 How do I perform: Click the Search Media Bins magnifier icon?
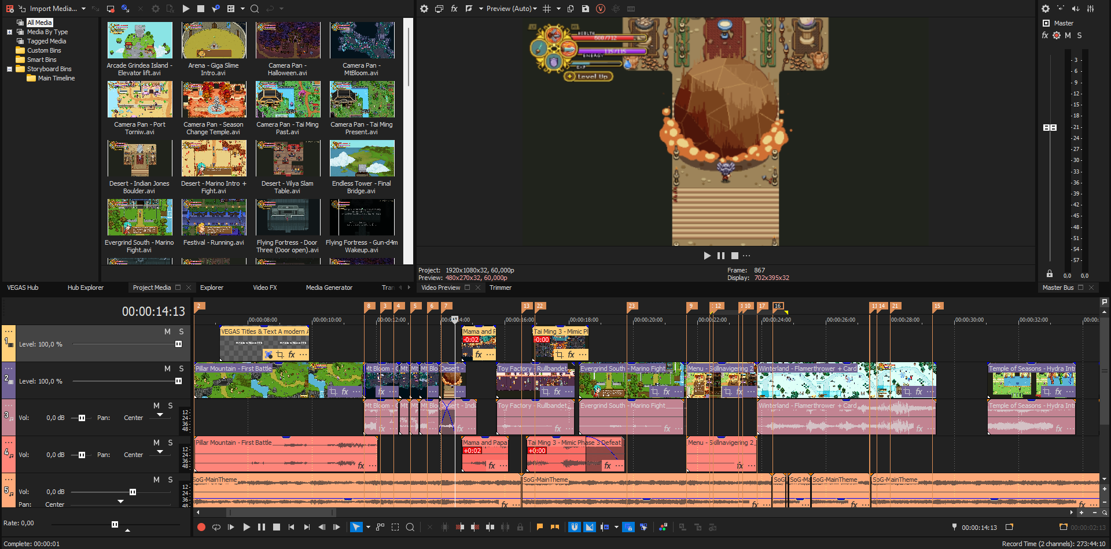[x=255, y=9]
